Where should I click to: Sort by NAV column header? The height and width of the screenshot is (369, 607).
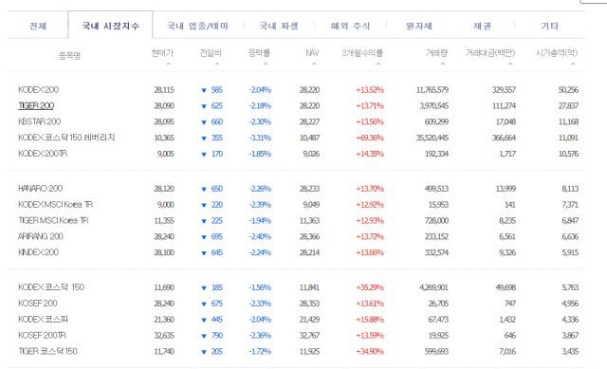pyautogui.click(x=312, y=53)
